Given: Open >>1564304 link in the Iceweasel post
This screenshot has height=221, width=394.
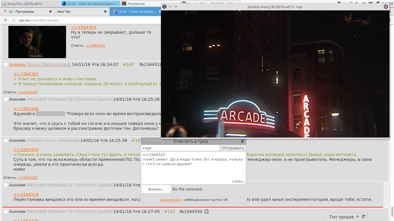Looking at the screenshot, I should click(x=26, y=150).
